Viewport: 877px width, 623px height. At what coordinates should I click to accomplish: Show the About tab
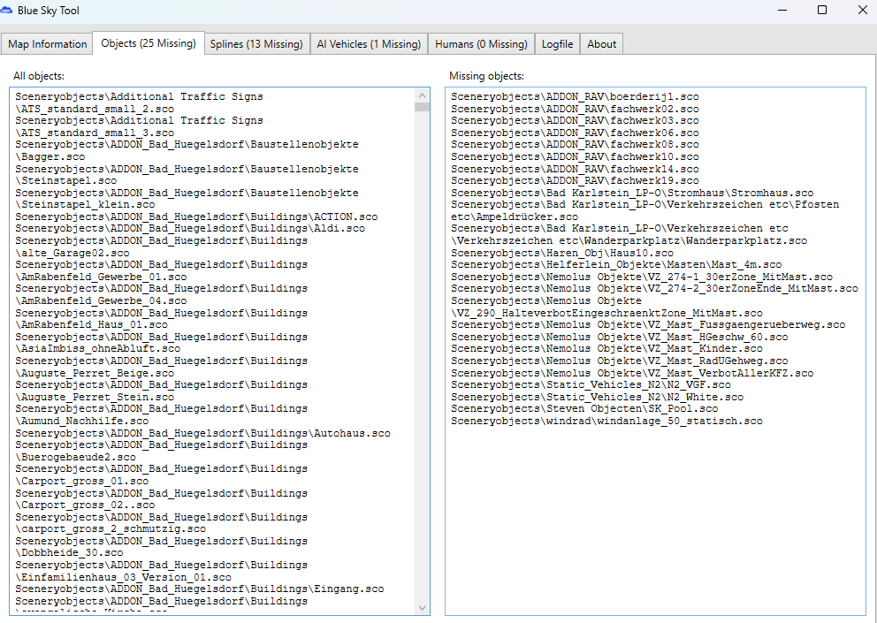coord(602,44)
